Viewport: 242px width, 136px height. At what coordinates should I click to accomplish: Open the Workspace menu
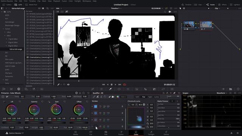click(87, 1)
